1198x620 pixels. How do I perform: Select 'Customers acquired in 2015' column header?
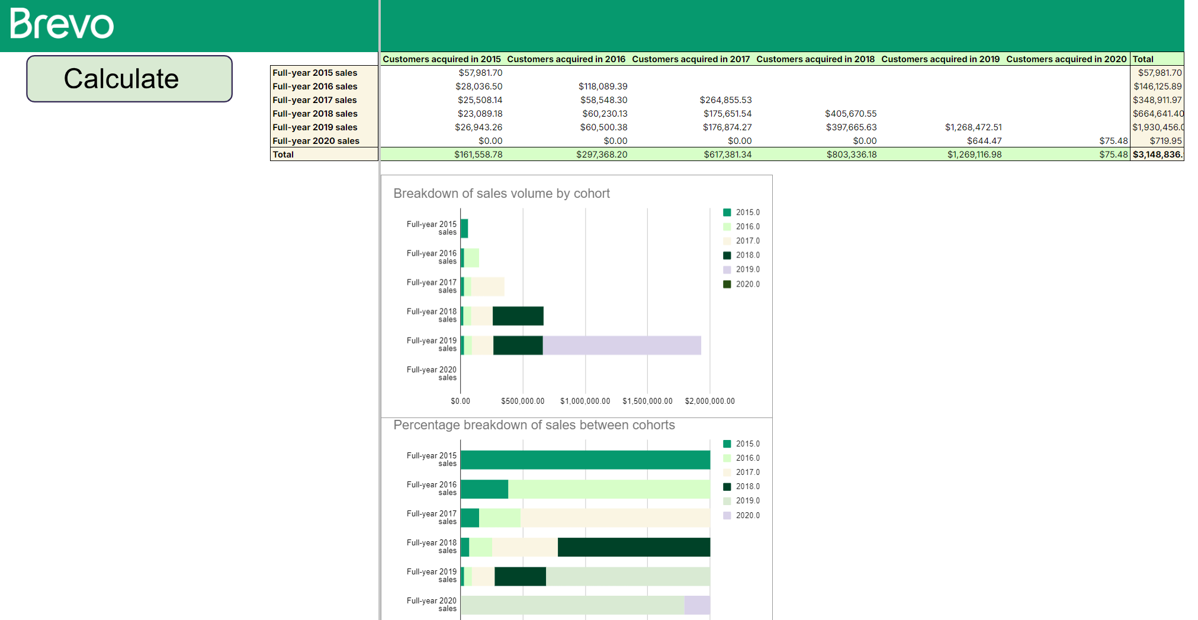(442, 59)
